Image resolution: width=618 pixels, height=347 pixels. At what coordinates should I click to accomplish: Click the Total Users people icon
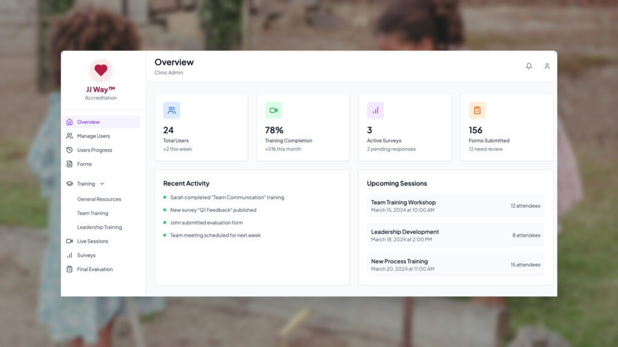(x=171, y=110)
